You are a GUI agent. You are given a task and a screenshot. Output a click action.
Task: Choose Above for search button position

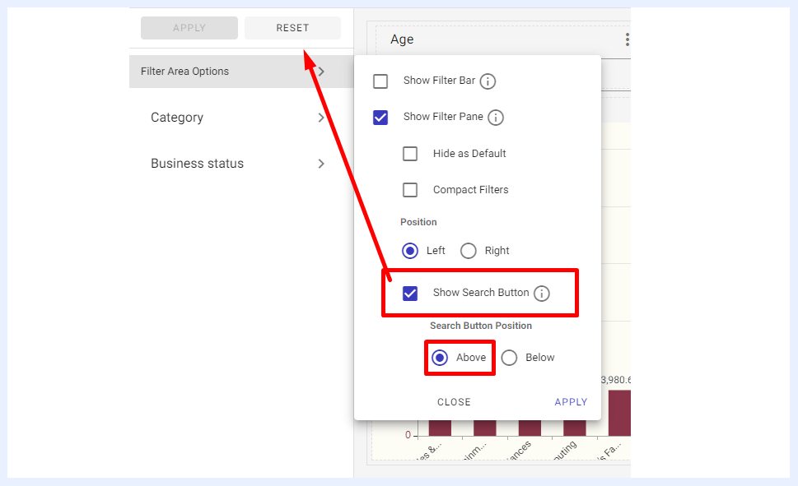[x=440, y=358]
